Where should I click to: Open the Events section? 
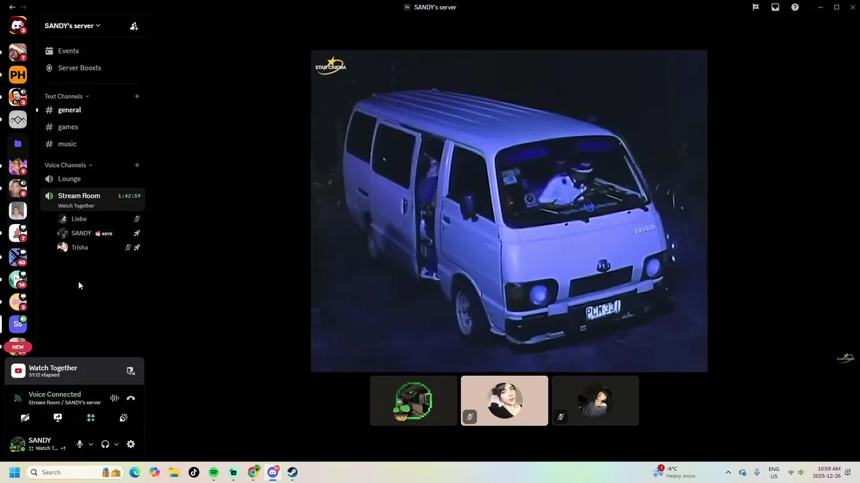coord(91,51)
